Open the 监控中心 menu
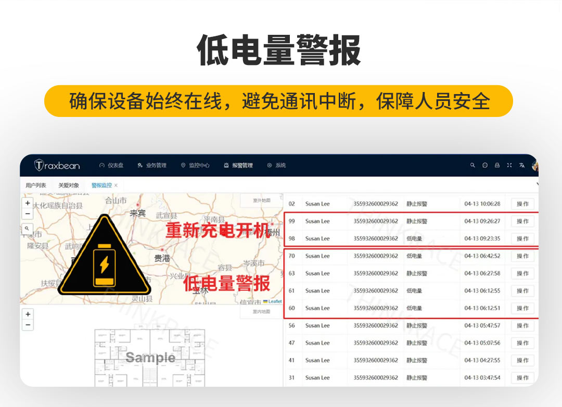Viewport: 562px width, 407px height. click(195, 165)
